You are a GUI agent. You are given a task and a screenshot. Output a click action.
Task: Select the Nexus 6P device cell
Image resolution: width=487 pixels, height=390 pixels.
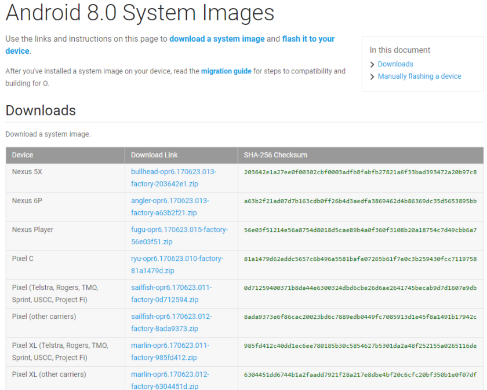click(65, 207)
